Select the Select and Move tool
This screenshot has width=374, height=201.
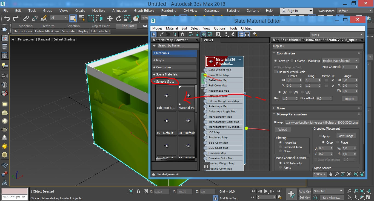(x=110, y=18)
